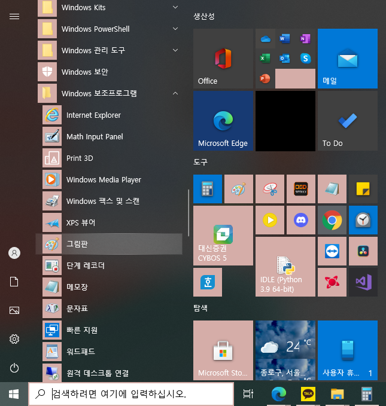
Task: Open Windows 팩스 및 스캔
Action: [109, 201]
